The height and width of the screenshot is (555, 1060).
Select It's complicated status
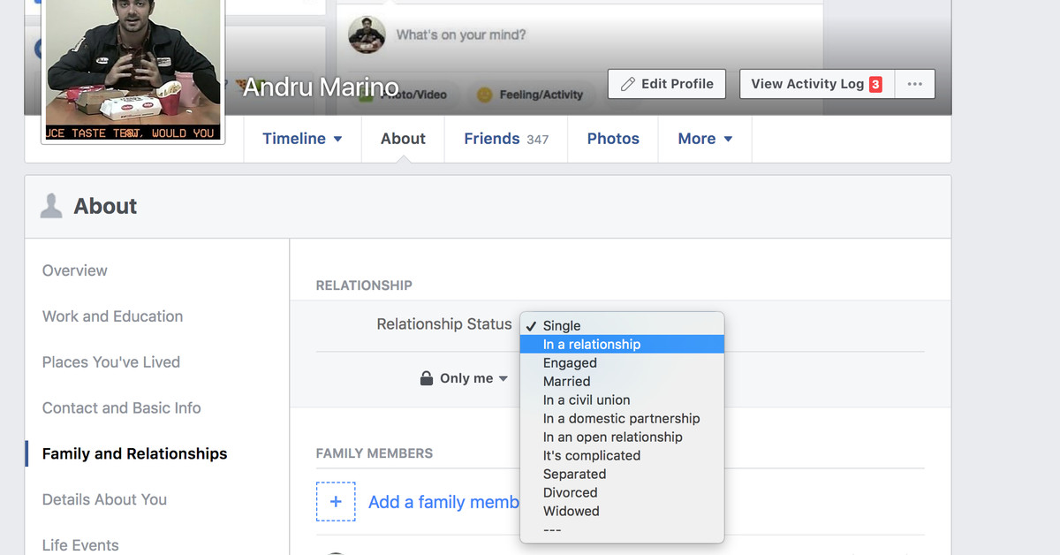click(622, 456)
